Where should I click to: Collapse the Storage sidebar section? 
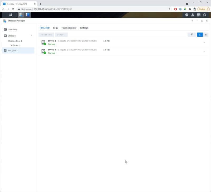32,35
